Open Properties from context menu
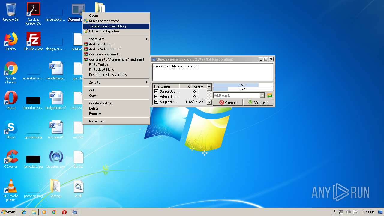This screenshot has width=384, height=216. click(x=116, y=121)
